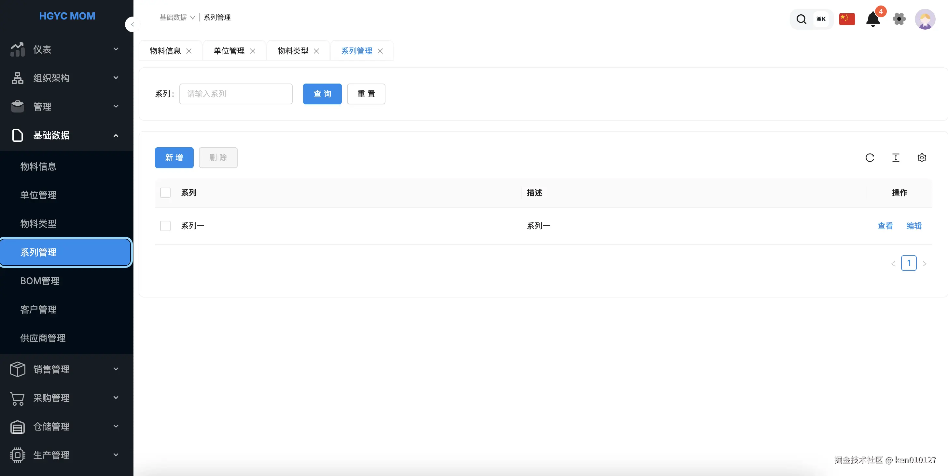Check the 系列一 row checkbox
Image resolution: width=948 pixels, height=476 pixels.
pyautogui.click(x=165, y=226)
